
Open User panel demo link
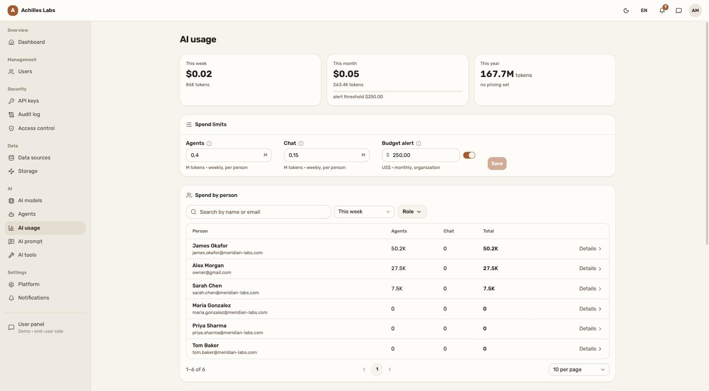point(45,327)
